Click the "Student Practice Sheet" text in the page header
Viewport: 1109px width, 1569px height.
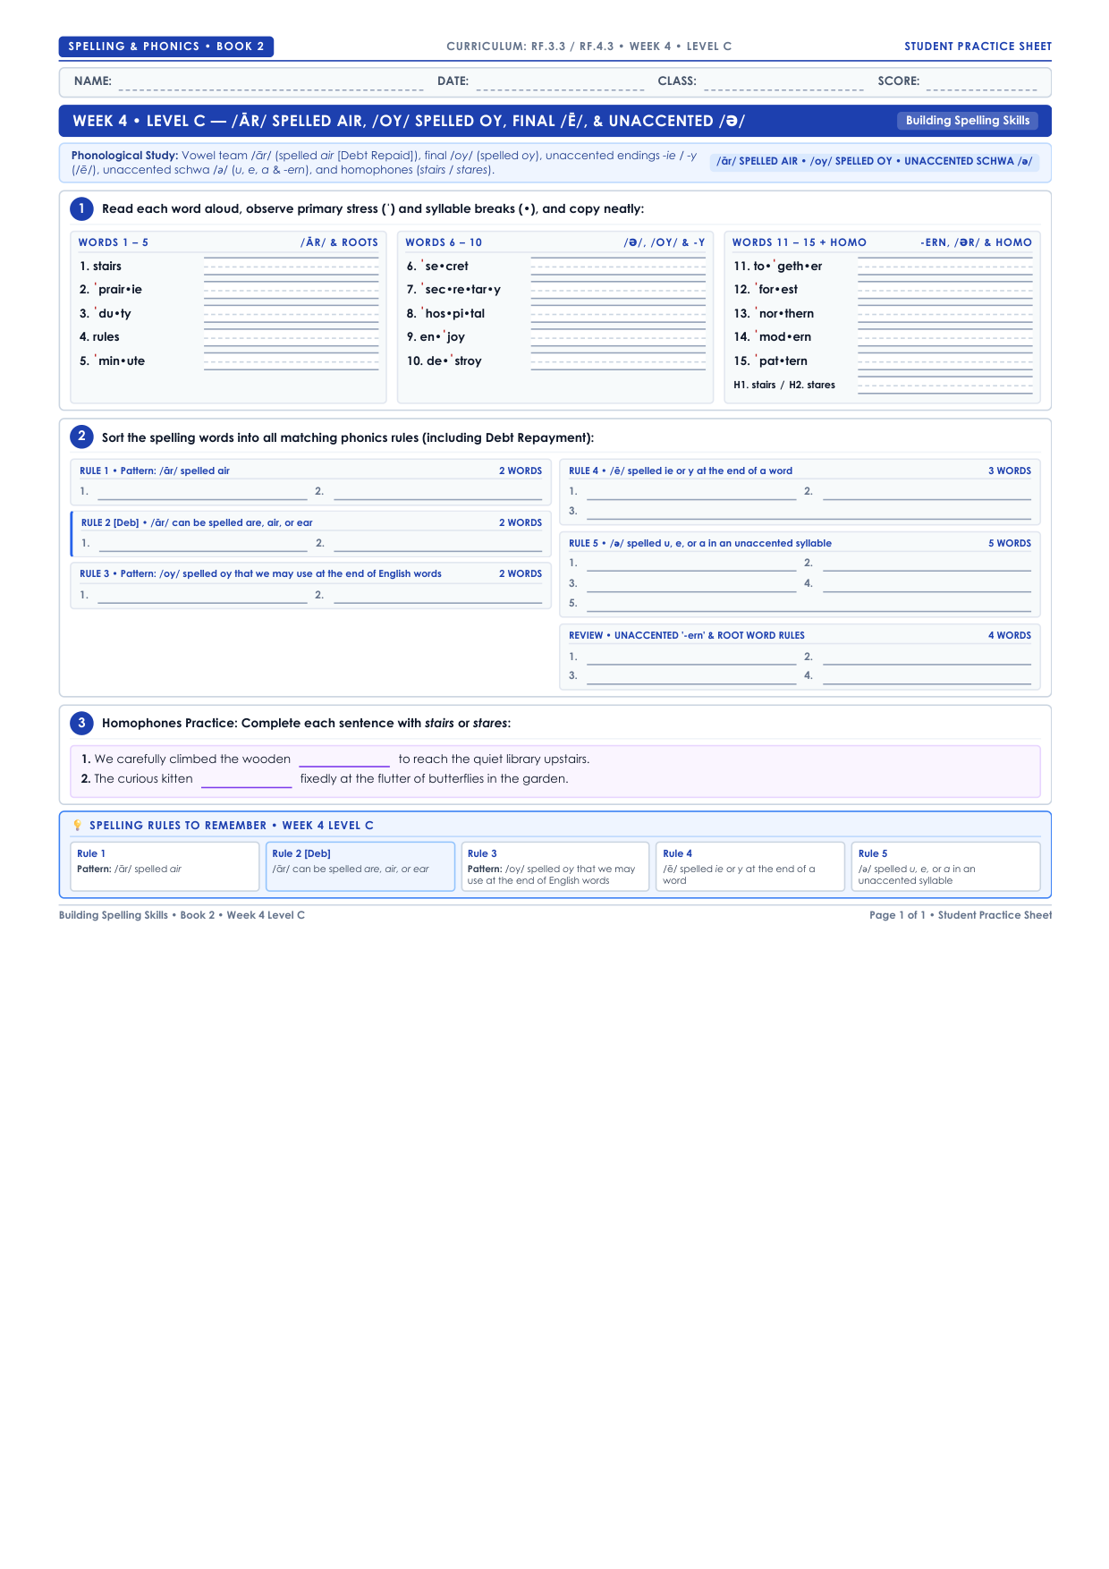point(978,47)
